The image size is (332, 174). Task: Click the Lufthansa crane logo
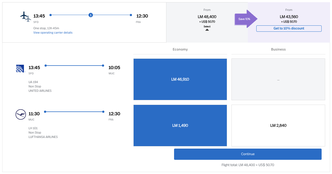pyautogui.click(x=20, y=114)
